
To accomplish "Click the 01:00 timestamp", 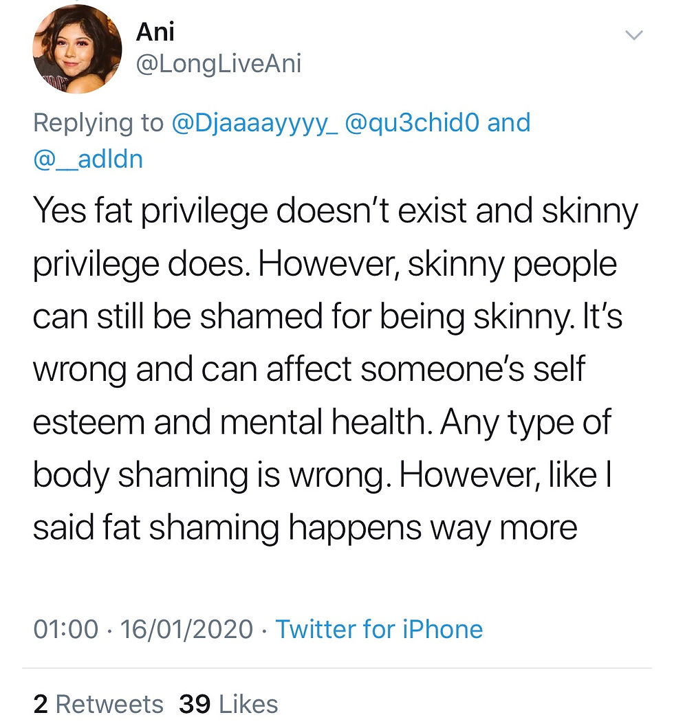I will pyautogui.click(x=66, y=629).
